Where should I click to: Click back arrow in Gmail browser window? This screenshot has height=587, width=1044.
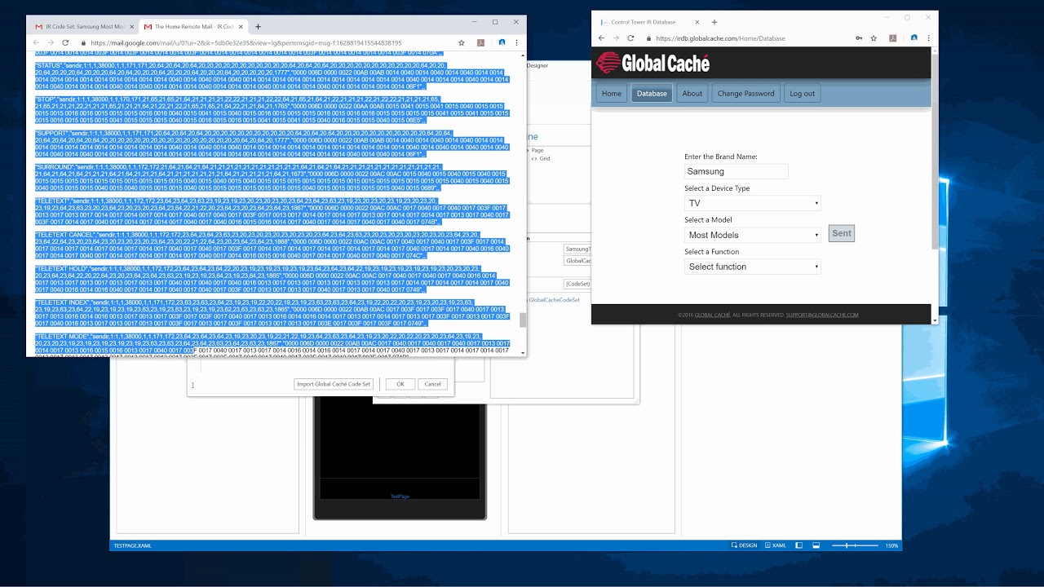[x=36, y=42]
